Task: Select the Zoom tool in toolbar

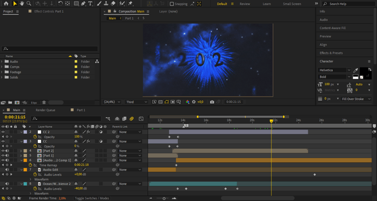Action: 29,4
